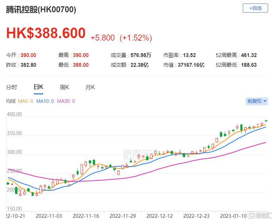Screen dimensions: 274x221
Task: Switch to 分时 chart tab
Action: click(12, 87)
